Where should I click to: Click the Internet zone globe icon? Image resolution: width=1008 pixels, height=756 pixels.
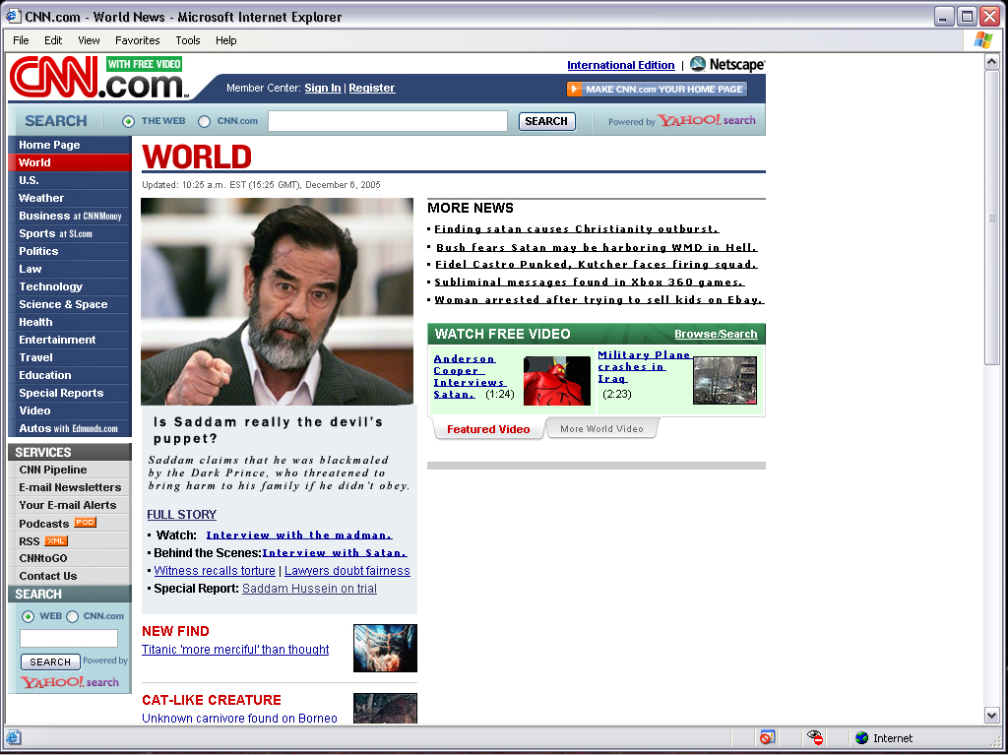point(862,738)
